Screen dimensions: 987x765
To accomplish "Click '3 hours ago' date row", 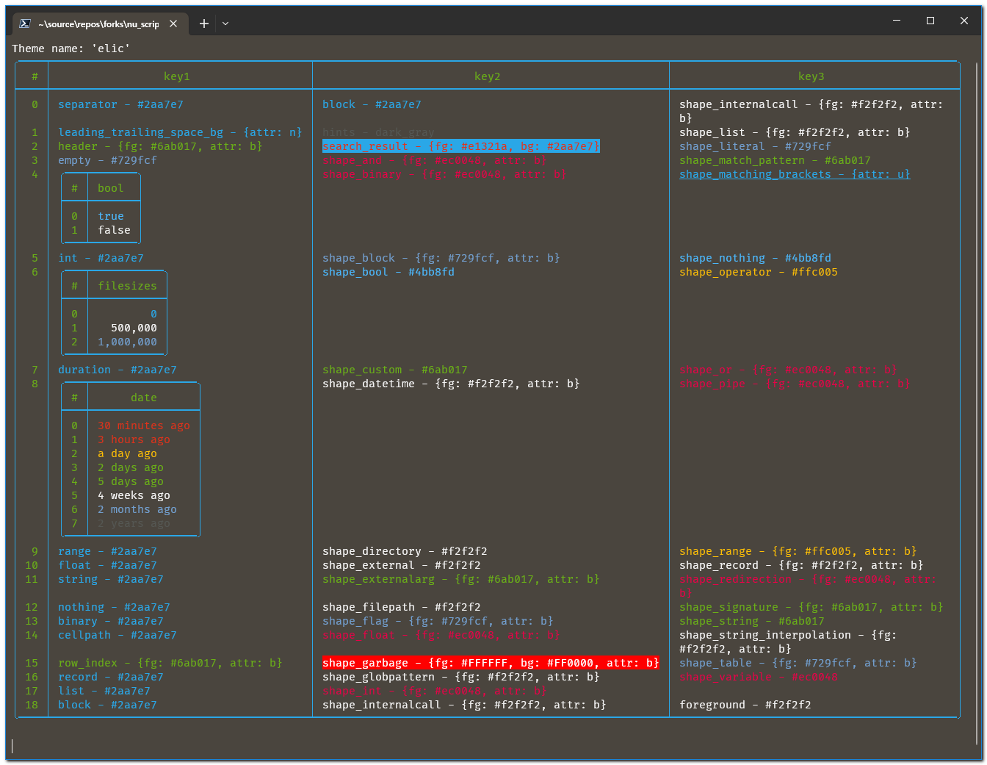I will 134,439.
